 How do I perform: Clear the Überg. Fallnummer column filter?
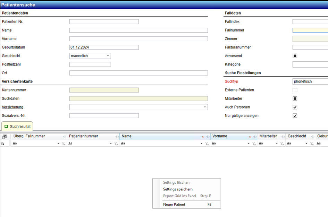(64, 144)
